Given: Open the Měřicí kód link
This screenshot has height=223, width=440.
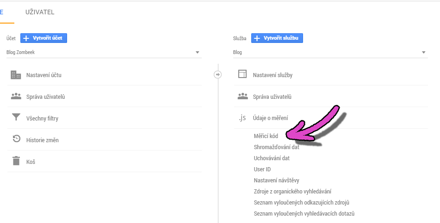Looking at the screenshot, I should click(266, 136).
